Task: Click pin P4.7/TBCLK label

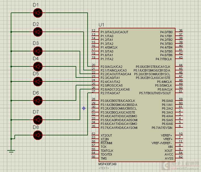Action: coord(164,59)
